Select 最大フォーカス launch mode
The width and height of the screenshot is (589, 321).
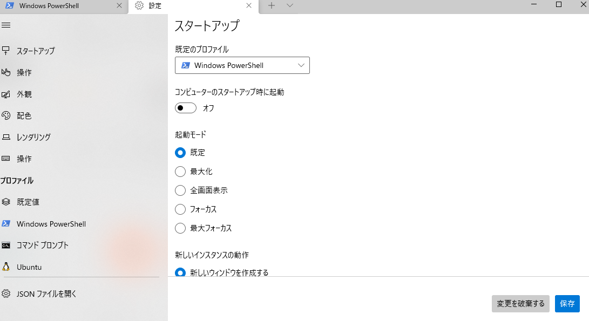click(180, 228)
